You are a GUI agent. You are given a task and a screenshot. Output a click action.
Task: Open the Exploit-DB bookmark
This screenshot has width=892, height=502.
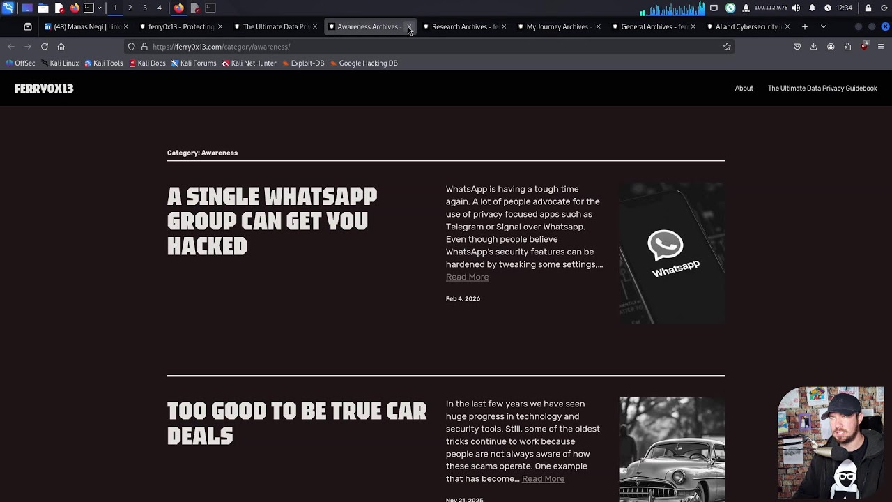tap(303, 63)
